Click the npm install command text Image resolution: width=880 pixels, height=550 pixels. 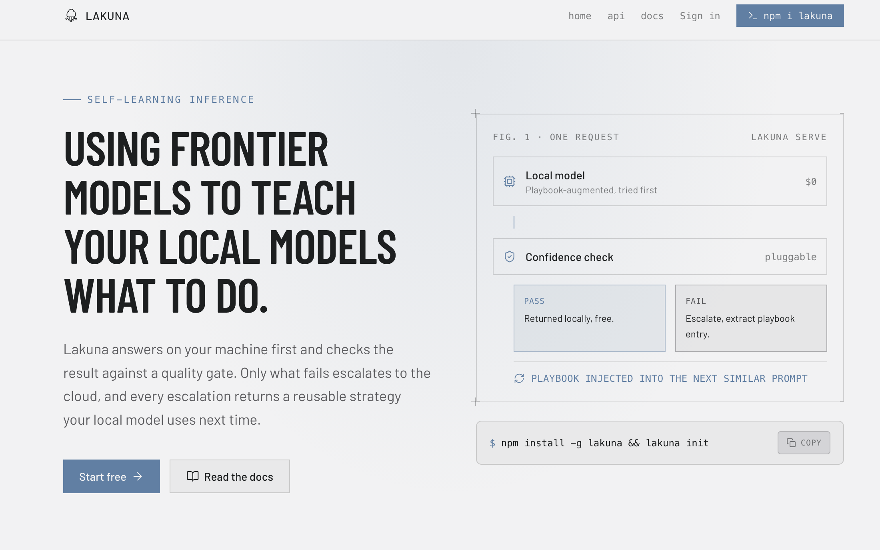(604, 443)
